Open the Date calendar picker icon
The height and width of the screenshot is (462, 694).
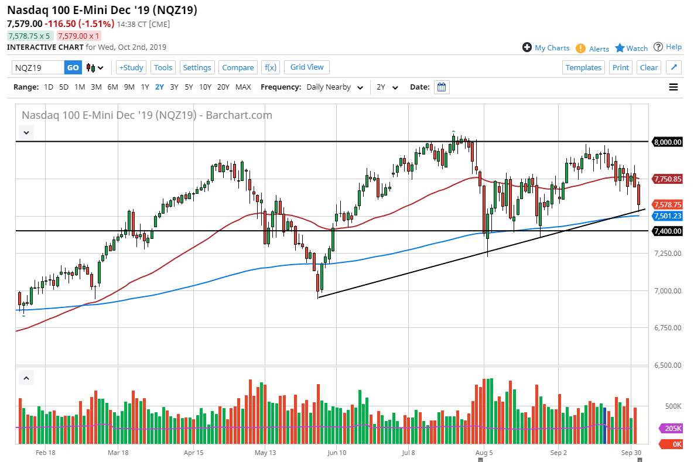point(441,87)
